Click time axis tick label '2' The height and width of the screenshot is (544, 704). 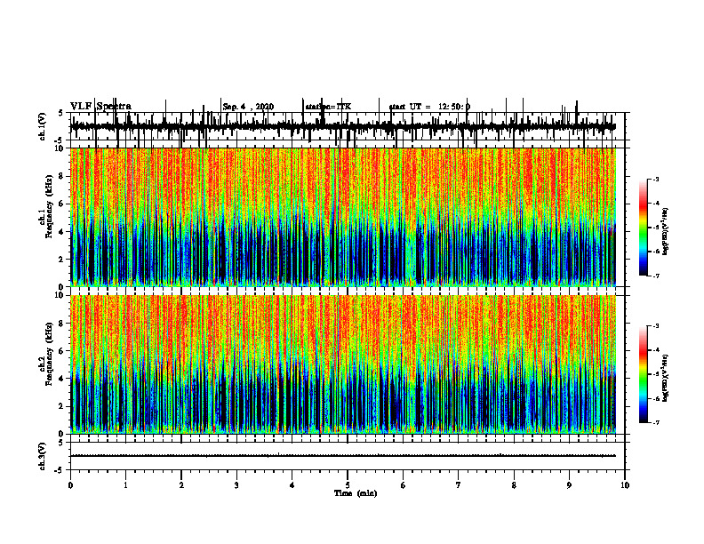[181, 485]
